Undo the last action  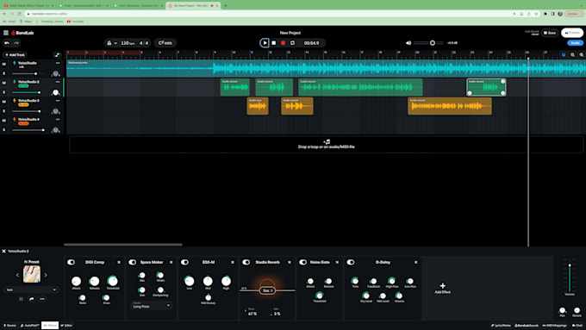[7, 43]
